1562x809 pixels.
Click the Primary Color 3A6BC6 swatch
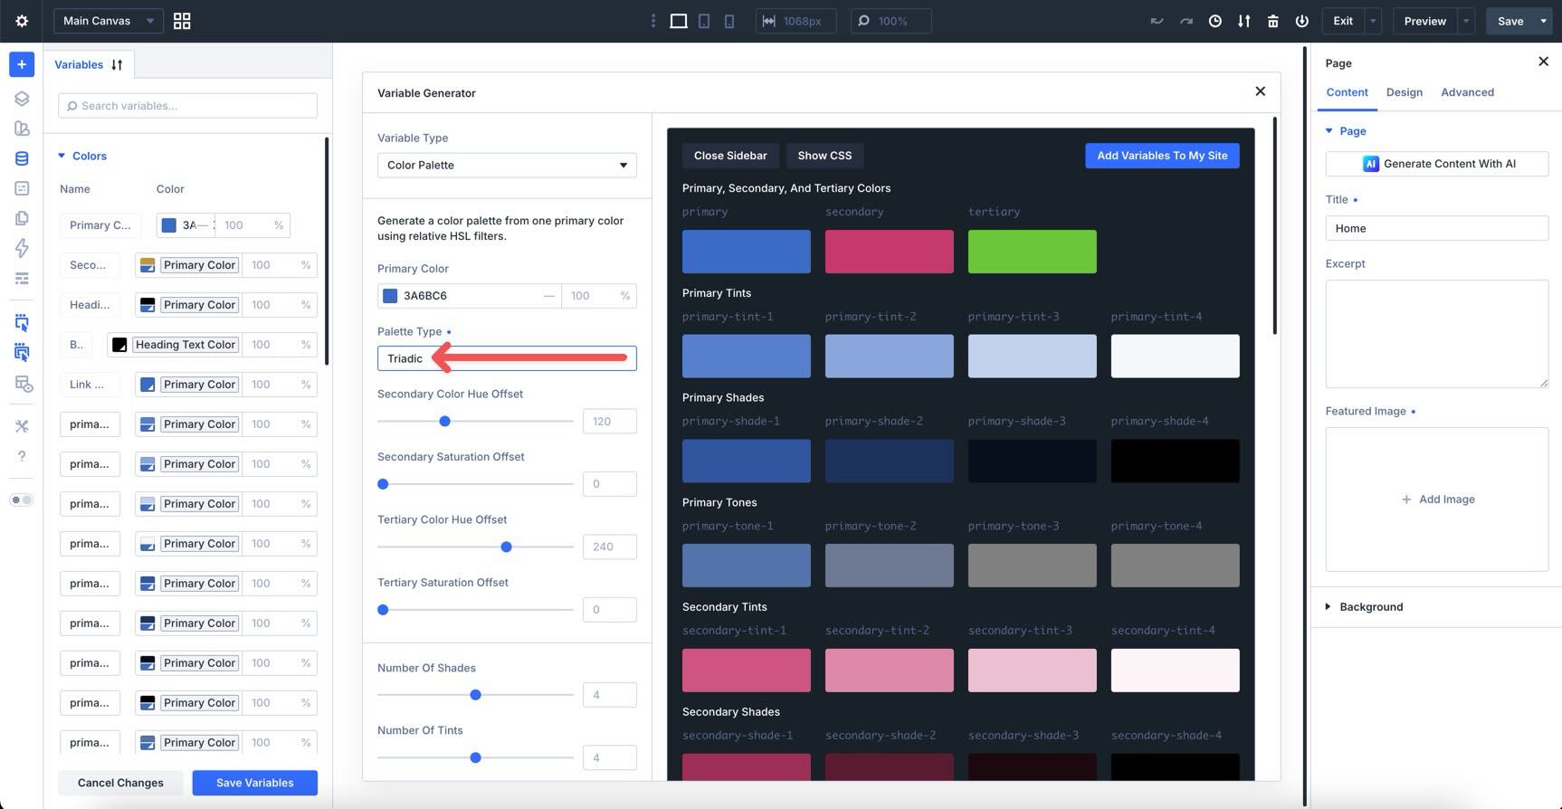[390, 296]
